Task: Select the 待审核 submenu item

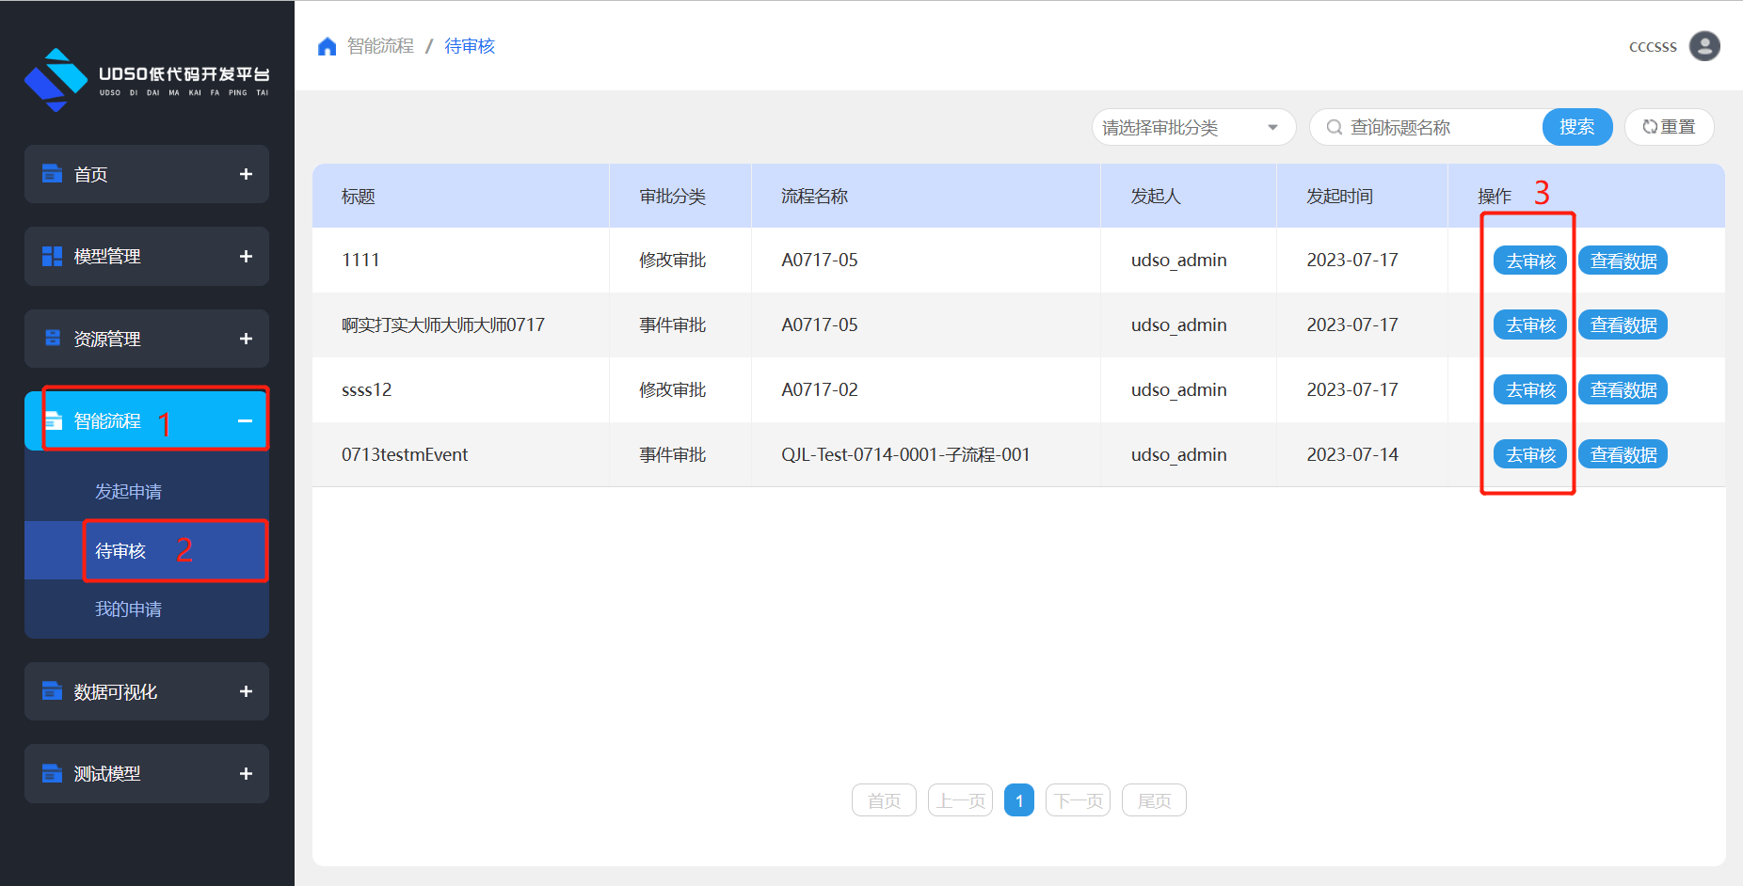Action: click(120, 551)
